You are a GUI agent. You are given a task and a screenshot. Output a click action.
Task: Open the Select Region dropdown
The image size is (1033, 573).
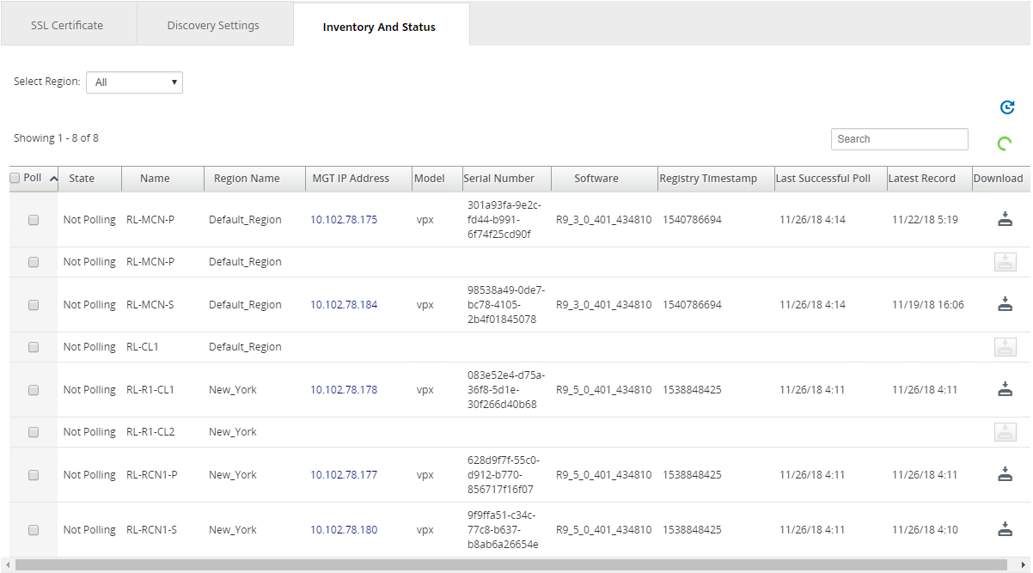point(135,82)
